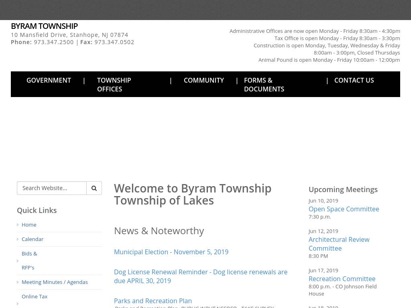Click the arrow bullet beside Calendar

click(x=18, y=239)
